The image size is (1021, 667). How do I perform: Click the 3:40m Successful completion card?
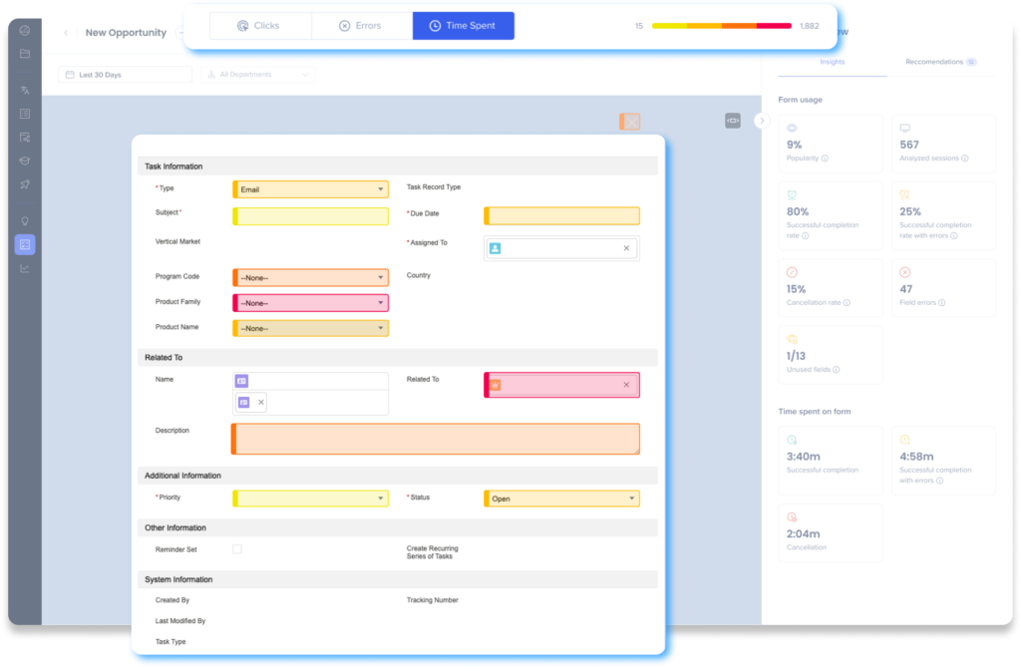pyautogui.click(x=831, y=460)
